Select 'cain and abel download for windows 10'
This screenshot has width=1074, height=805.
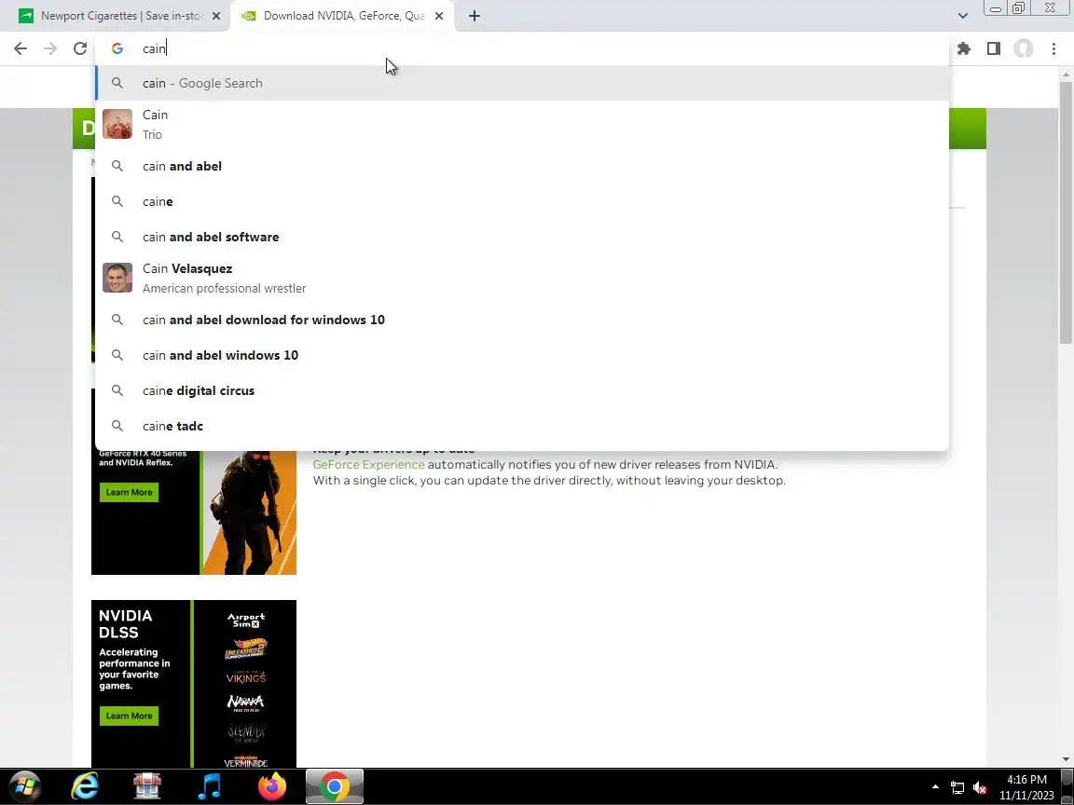pos(522,320)
